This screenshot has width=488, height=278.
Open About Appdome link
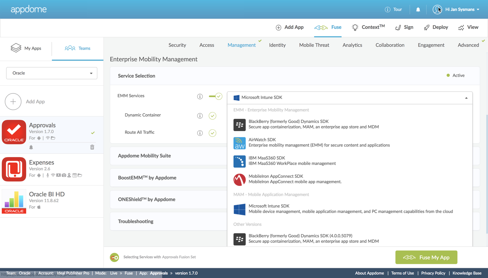(x=369, y=273)
